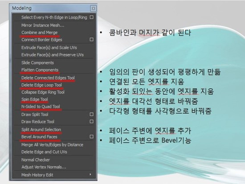The width and height of the screenshot is (245, 184).
Task: Click the text 페이스 주변에 엣지를 추가
Action: (x=150, y=131)
